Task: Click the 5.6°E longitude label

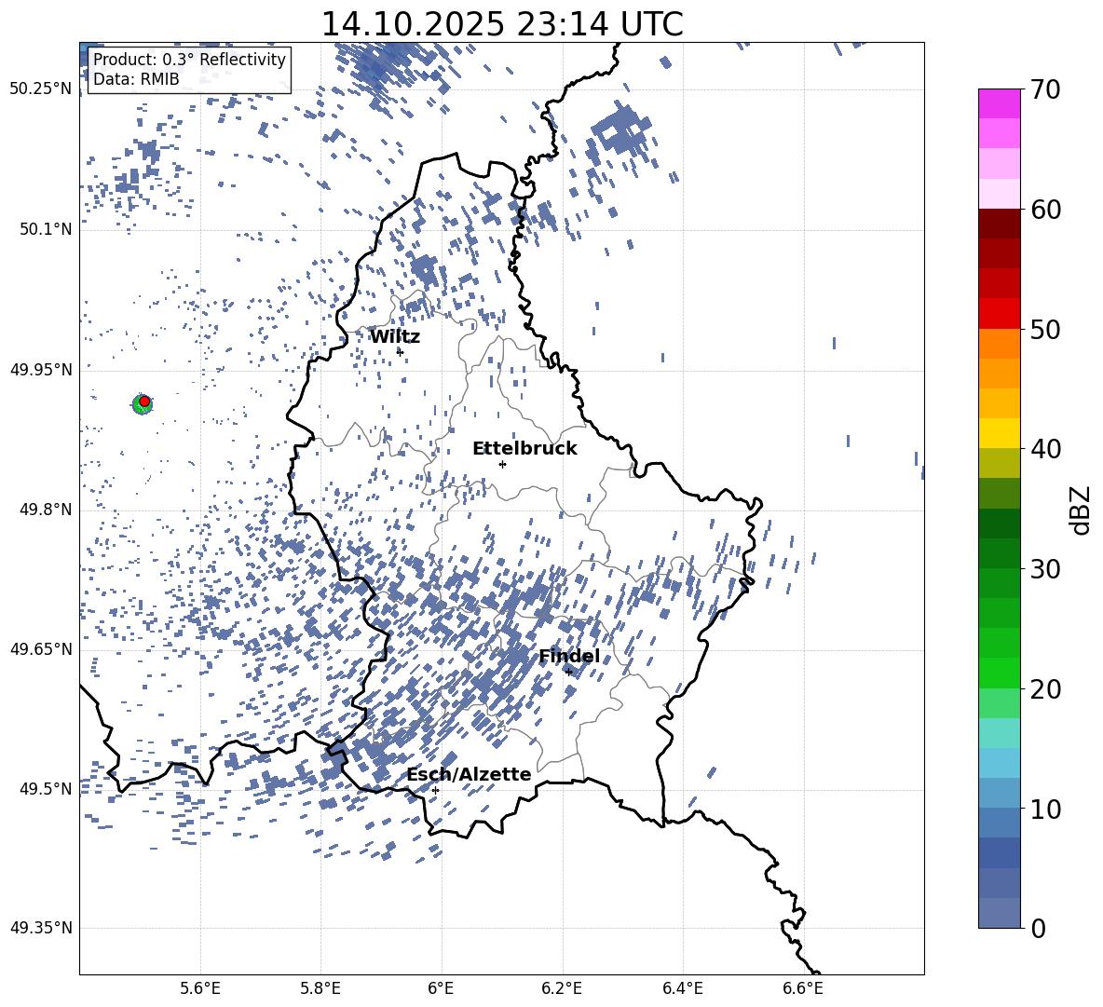Action: tap(200, 988)
